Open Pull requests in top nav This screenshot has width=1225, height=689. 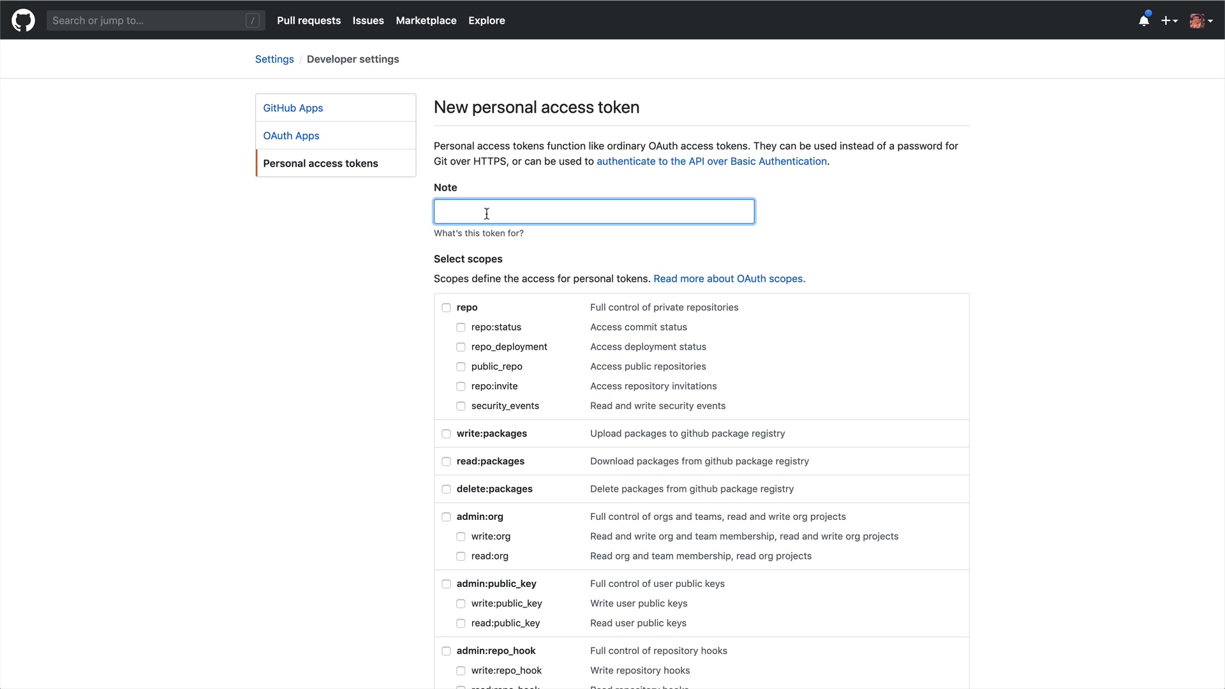(309, 20)
